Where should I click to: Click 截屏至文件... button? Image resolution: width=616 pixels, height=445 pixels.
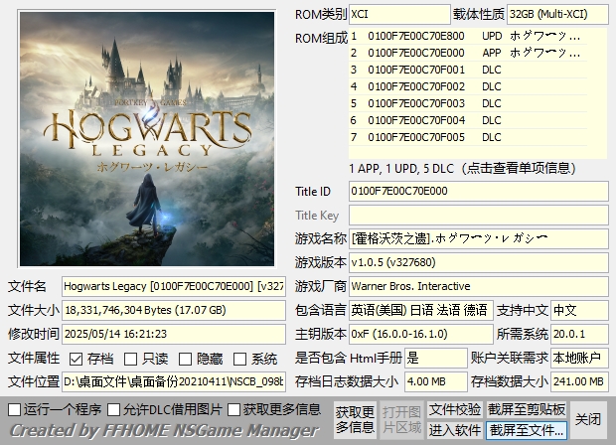pos(527,430)
